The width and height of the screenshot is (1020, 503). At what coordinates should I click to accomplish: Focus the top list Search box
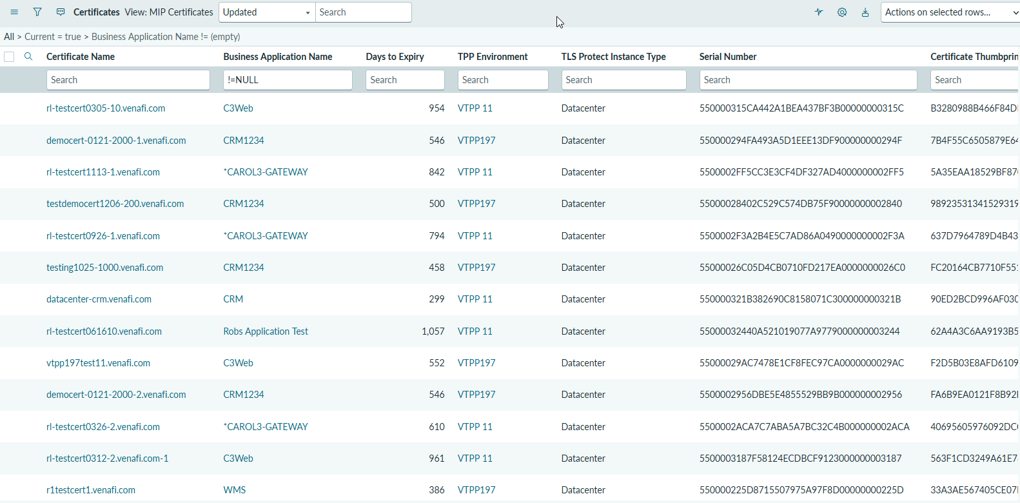[363, 12]
